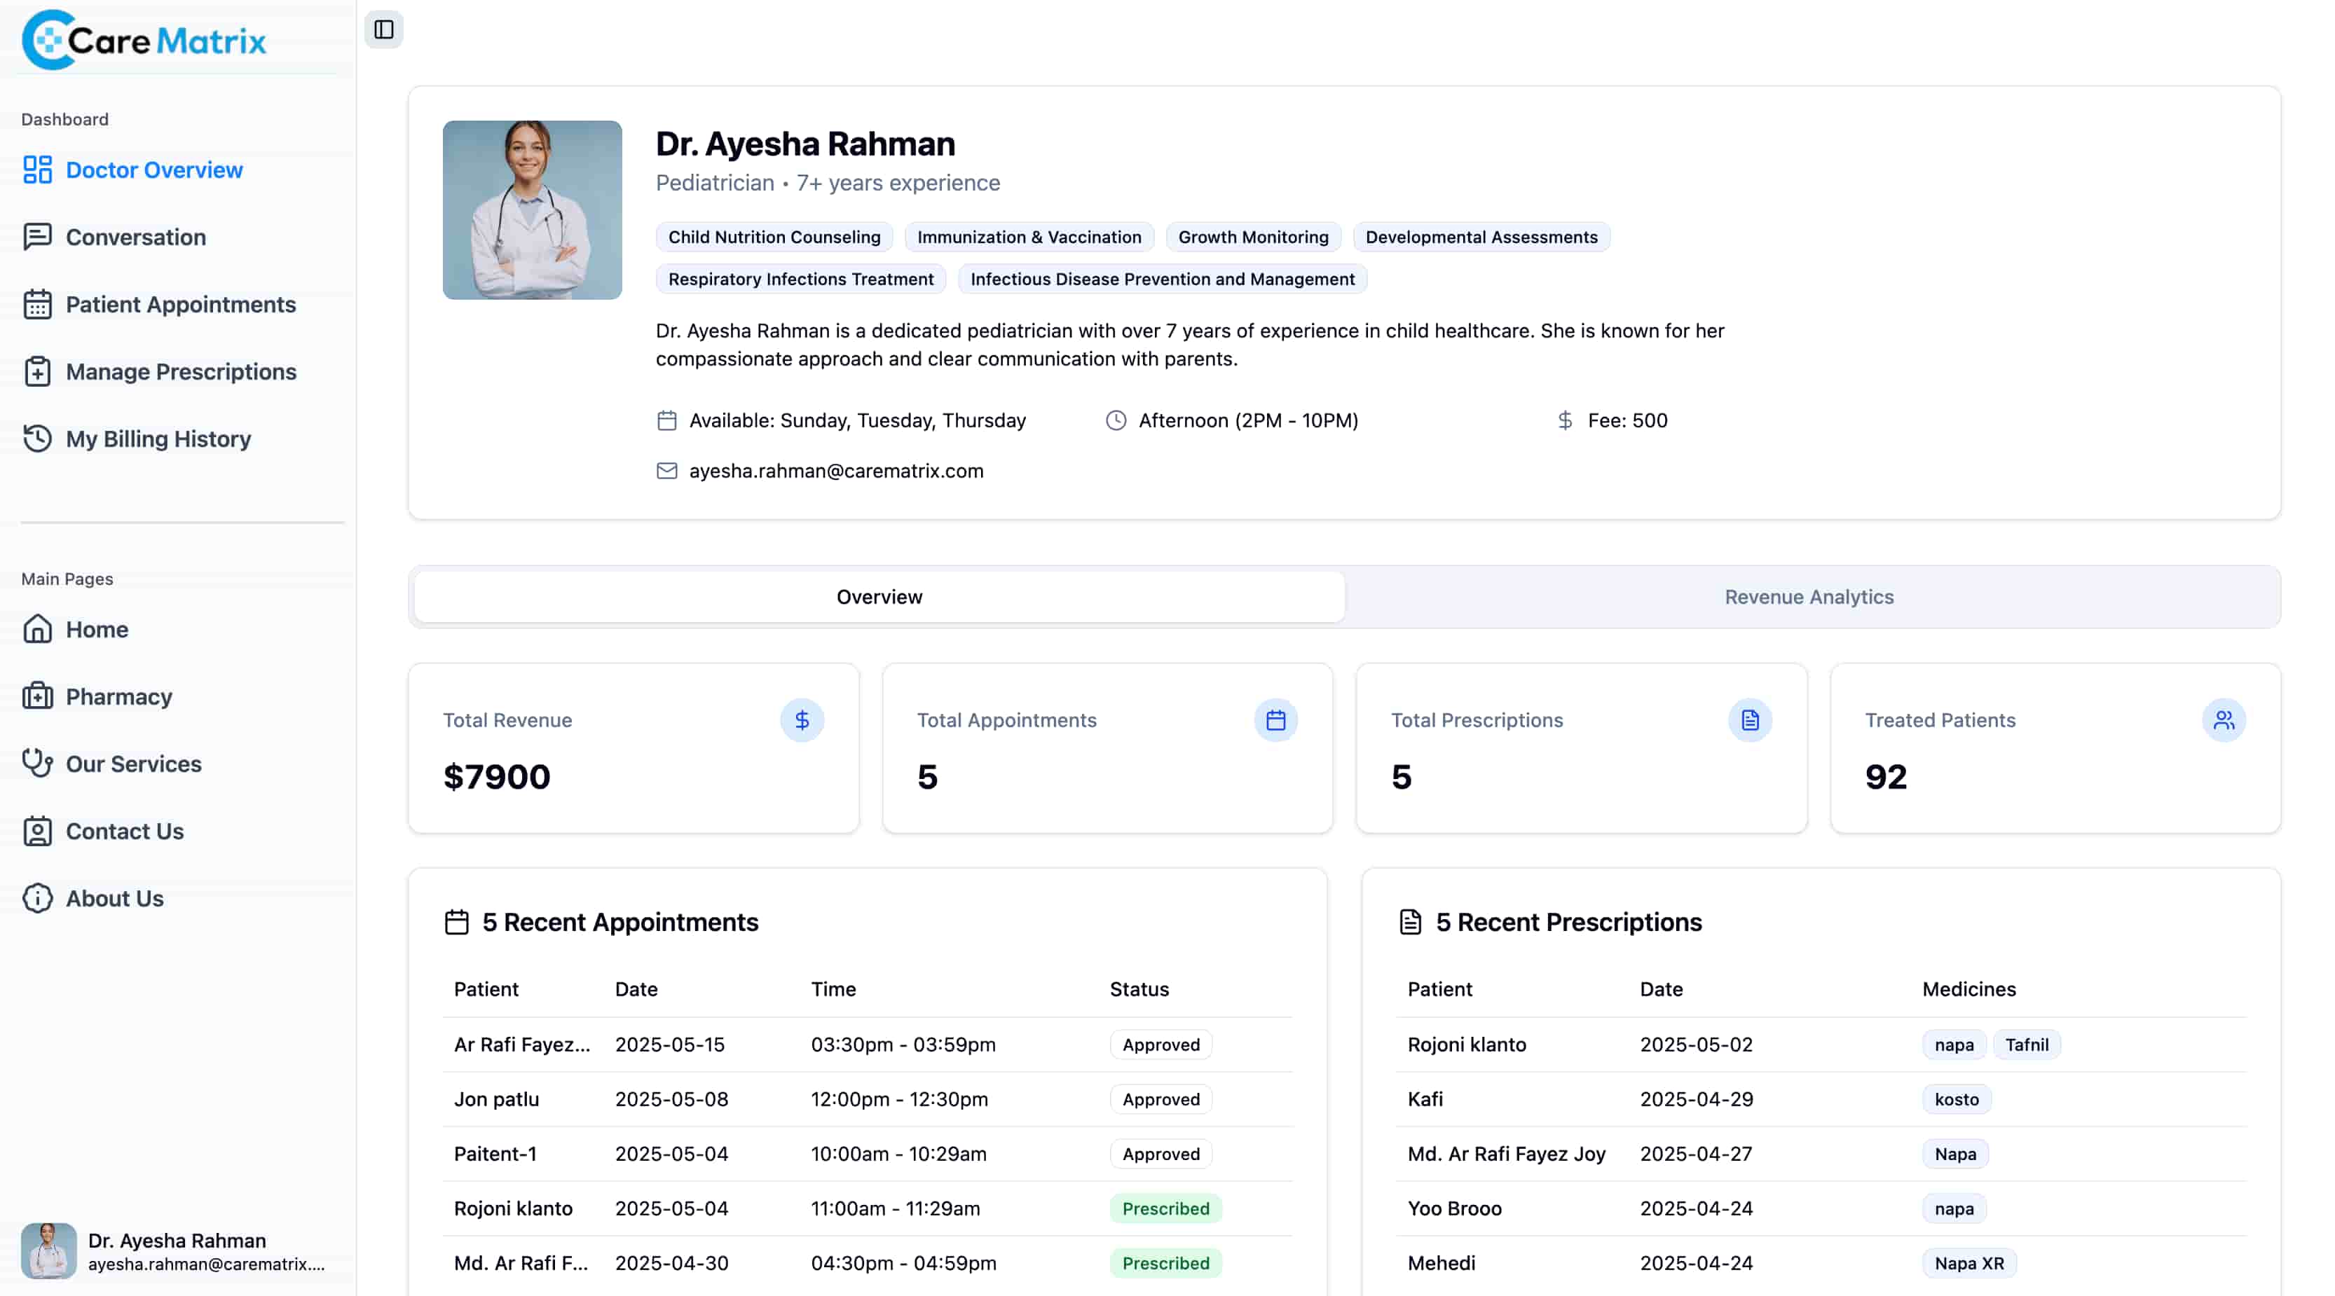The image size is (2335, 1296).
Task: Switch to the Revenue Analytics tab
Action: click(1808, 596)
